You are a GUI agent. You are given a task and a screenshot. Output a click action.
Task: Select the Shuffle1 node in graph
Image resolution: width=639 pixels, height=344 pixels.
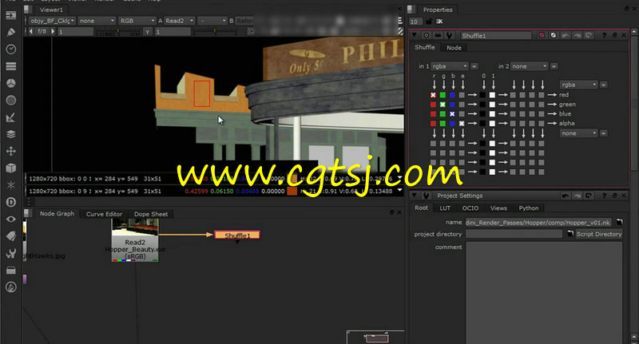tap(237, 235)
